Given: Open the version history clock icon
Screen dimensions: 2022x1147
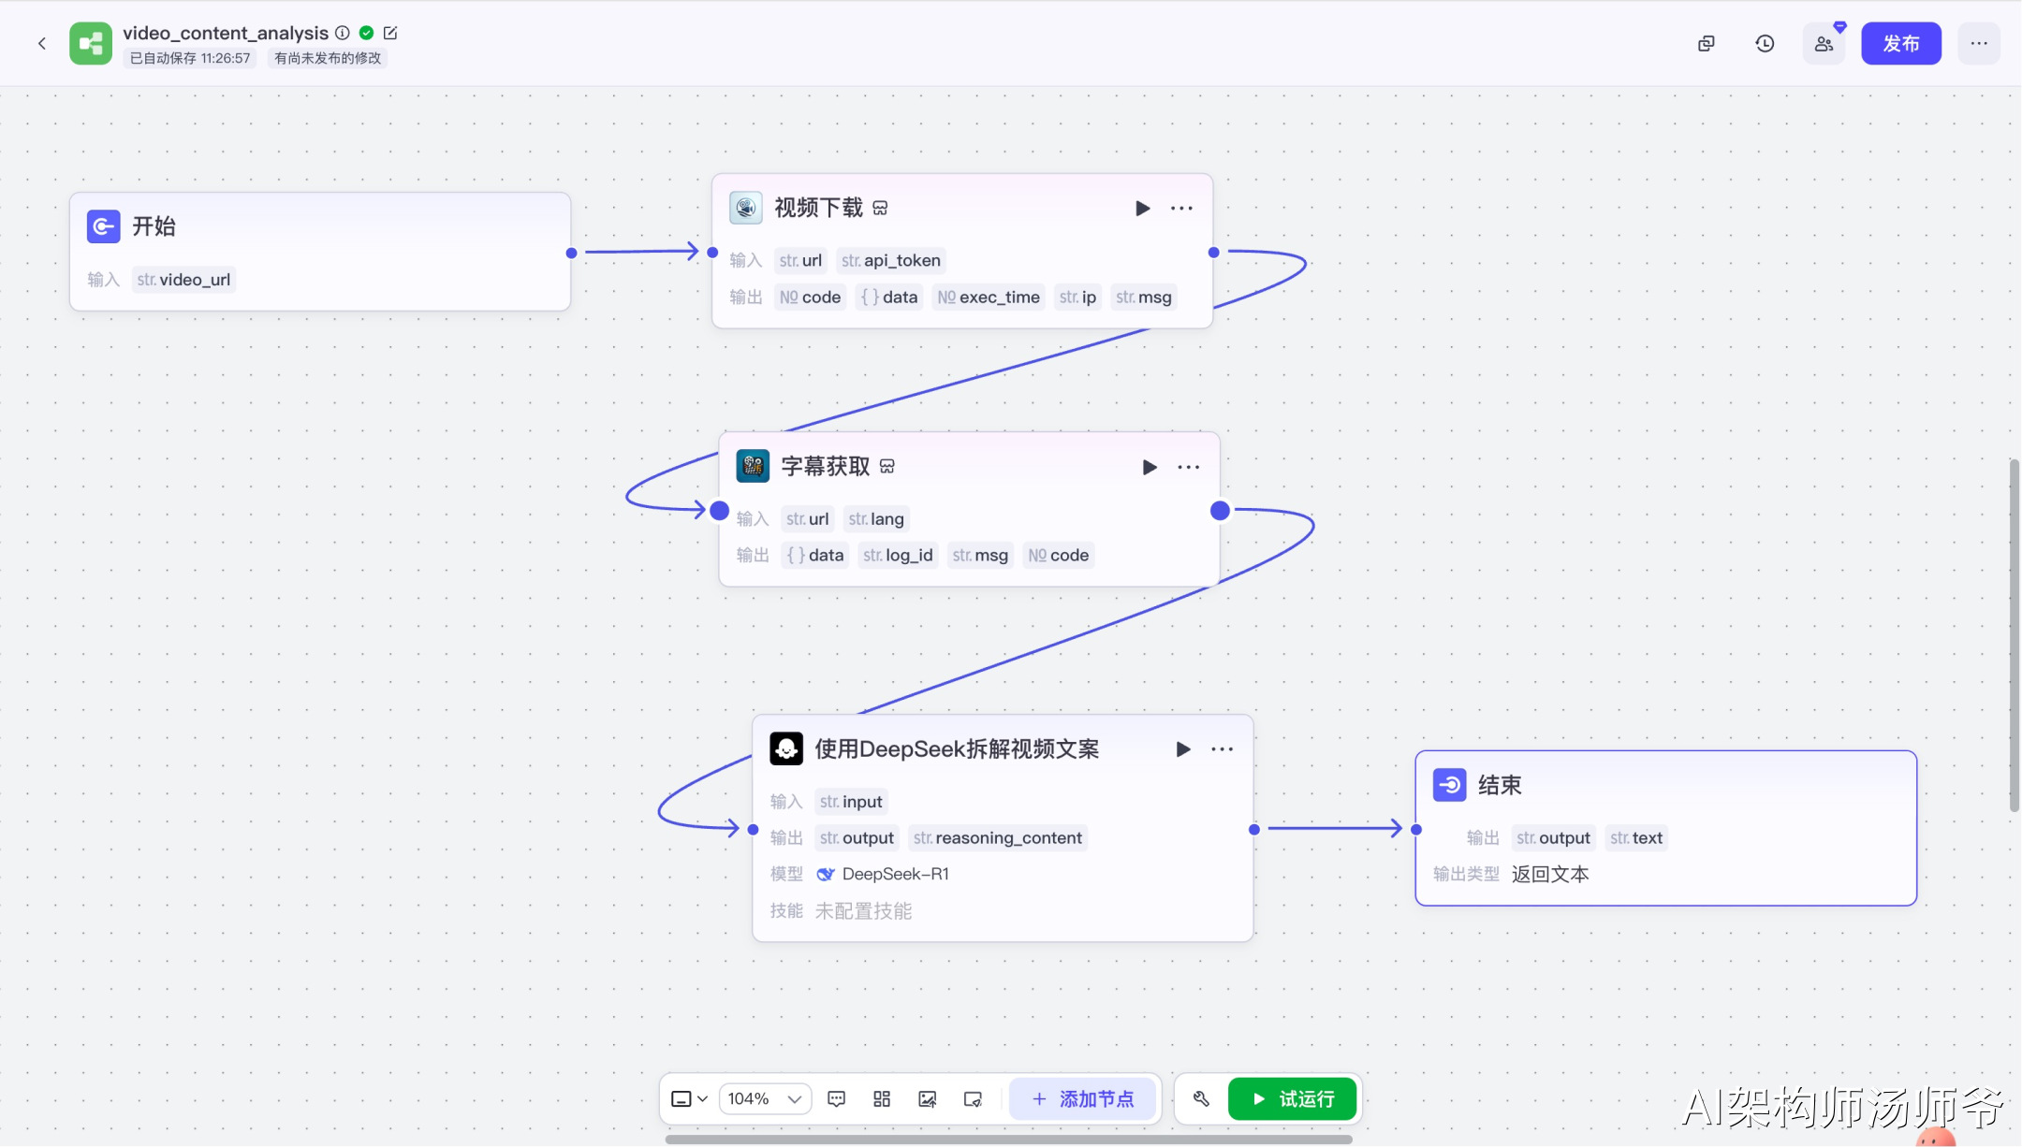Looking at the screenshot, I should pos(1765,43).
